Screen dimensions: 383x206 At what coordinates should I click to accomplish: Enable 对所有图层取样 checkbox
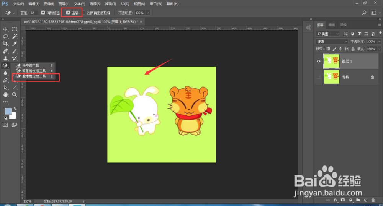pyautogui.click(x=84, y=13)
